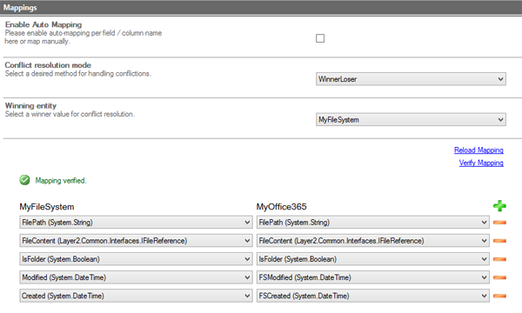Viewport: 522px width, 313px height.
Task: Open MyOffice365 FSCreated field dropdown
Action: 373,296
